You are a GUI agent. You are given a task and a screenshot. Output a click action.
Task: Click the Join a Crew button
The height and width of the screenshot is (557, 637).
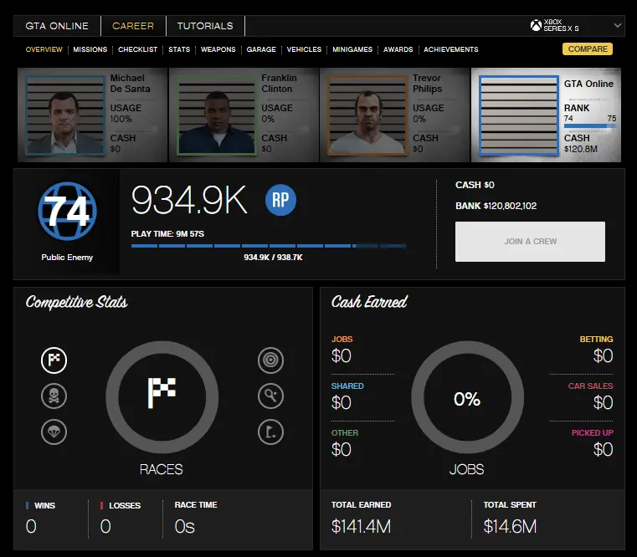530,242
